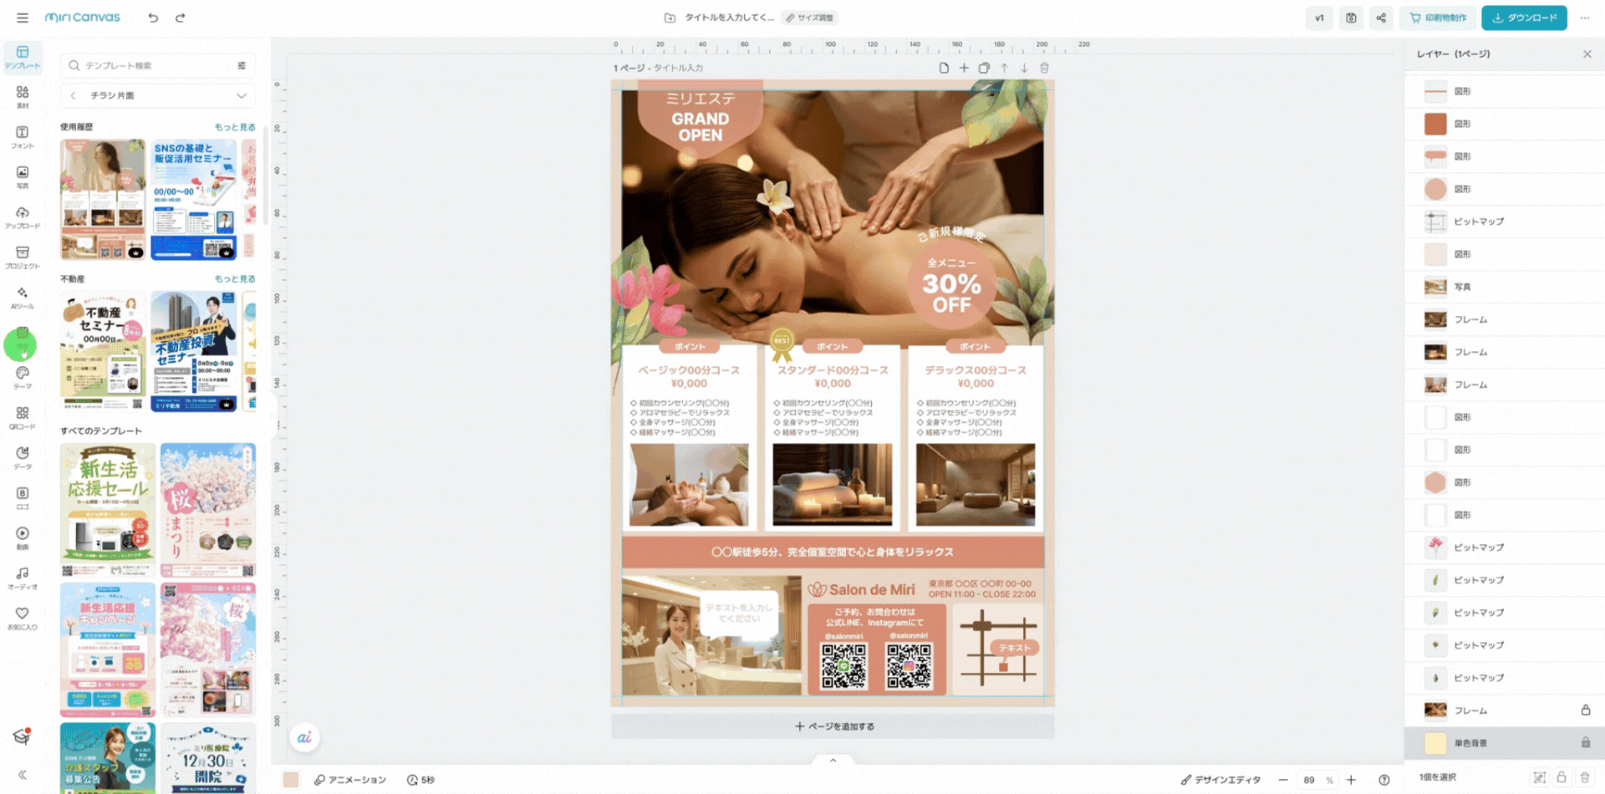Add a new blank page icon
The height and width of the screenshot is (794, 1605).
(944, 68)
